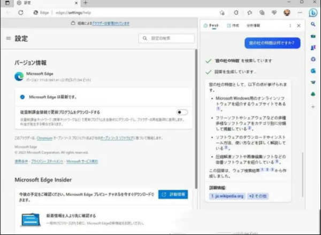Click the settings page vertical scrollbar

196,119
